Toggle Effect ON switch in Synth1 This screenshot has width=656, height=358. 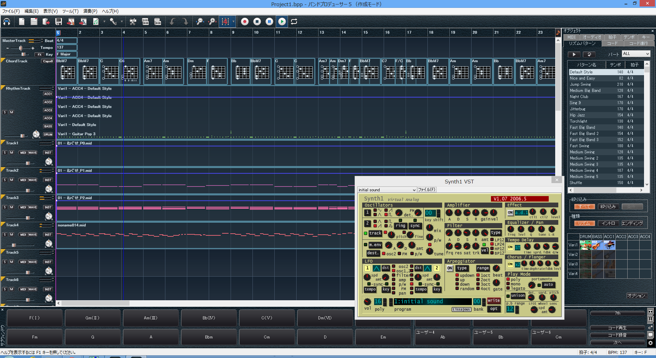(x=510, y=212)
